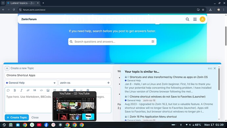Click the reply-as speech bubble icon
This screenshot has height=128, width=227.
(8, 90)
